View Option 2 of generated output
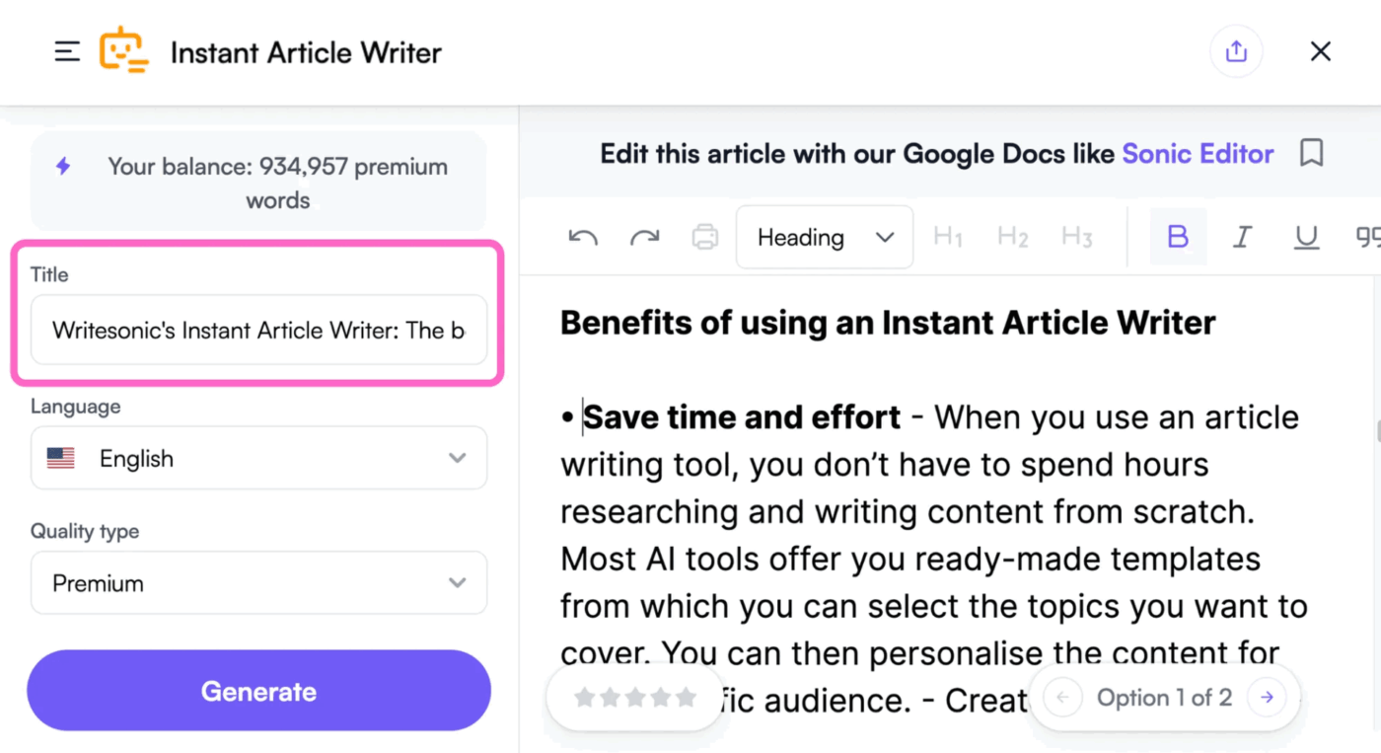This screenshot has width=1381, height=753. click(1267, 697)
